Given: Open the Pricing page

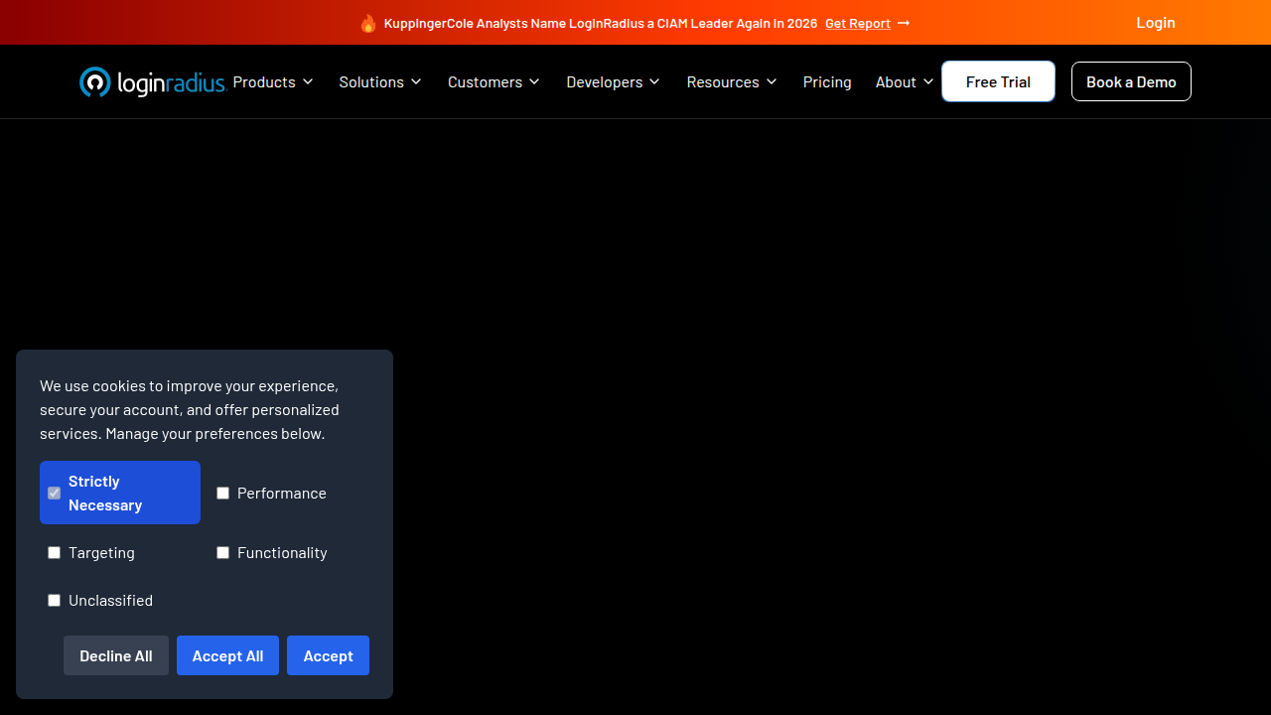Looking at the screenshot, I should (827, 82).
